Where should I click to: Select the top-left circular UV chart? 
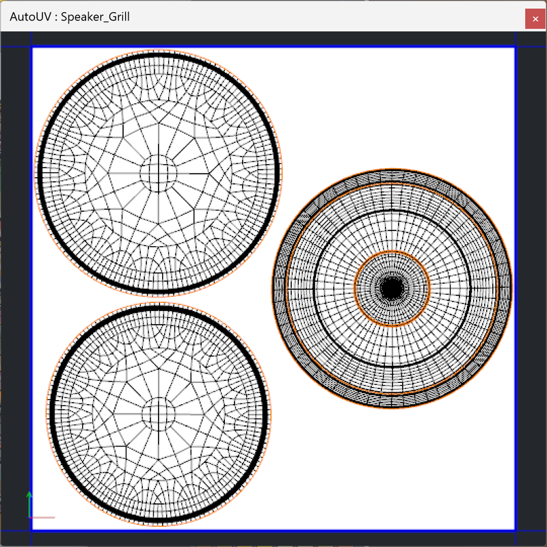(x=158, y=173)
